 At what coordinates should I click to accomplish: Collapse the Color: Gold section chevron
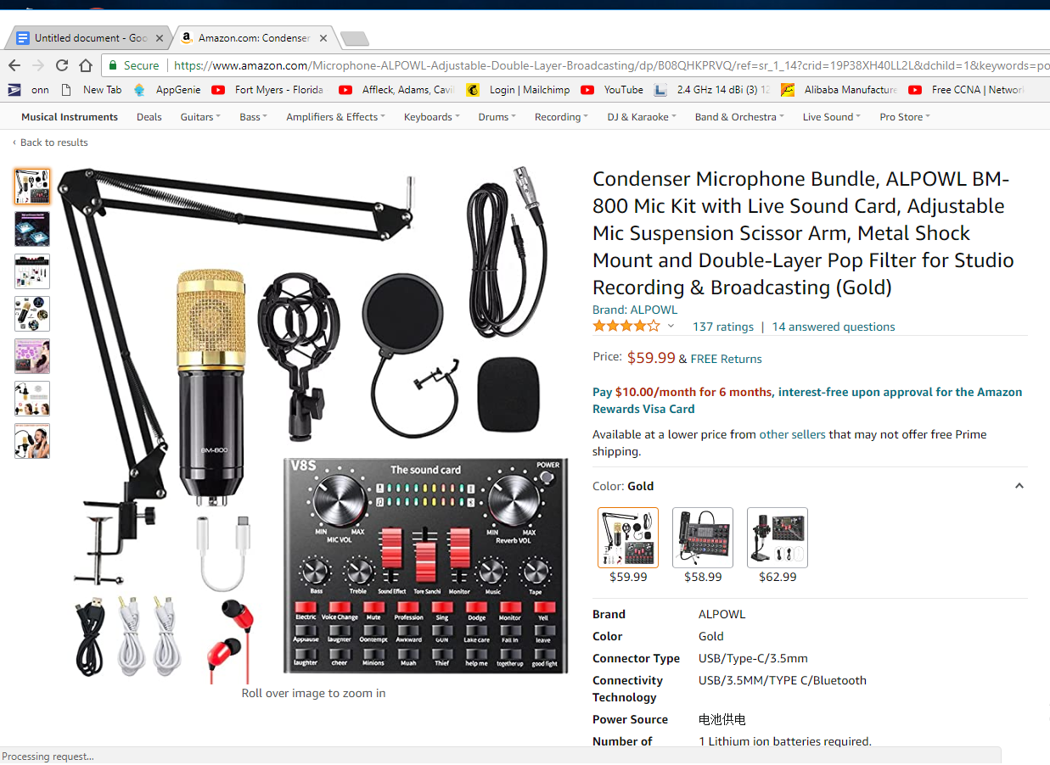(1019, 486)
